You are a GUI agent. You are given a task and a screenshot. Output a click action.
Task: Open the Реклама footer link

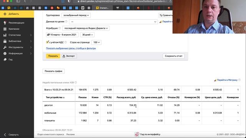click(70, 135)
